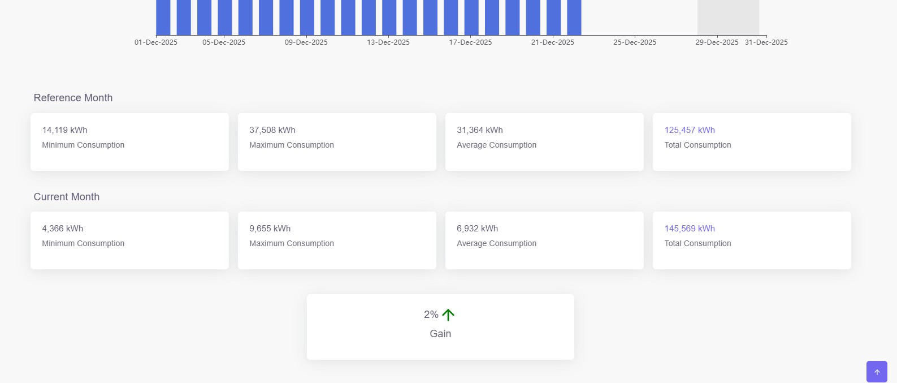This screenshot has width=897, height=383.
Task: Select the Reference Month Minimum Consumption card
Action: point(129,141)
